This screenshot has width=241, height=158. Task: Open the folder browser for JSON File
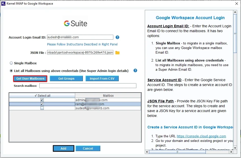(118, 52)
